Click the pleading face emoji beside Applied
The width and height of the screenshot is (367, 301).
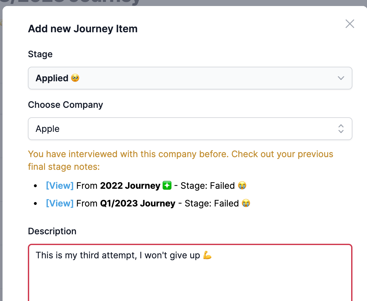(75, 78)
